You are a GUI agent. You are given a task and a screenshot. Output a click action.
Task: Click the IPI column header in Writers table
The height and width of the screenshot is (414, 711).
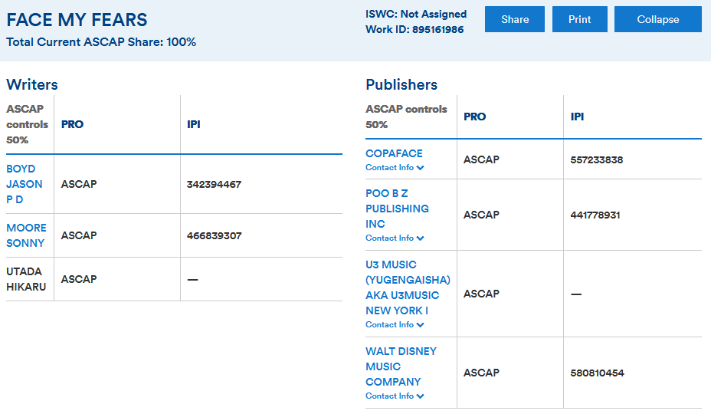click(x=194, y=124)
